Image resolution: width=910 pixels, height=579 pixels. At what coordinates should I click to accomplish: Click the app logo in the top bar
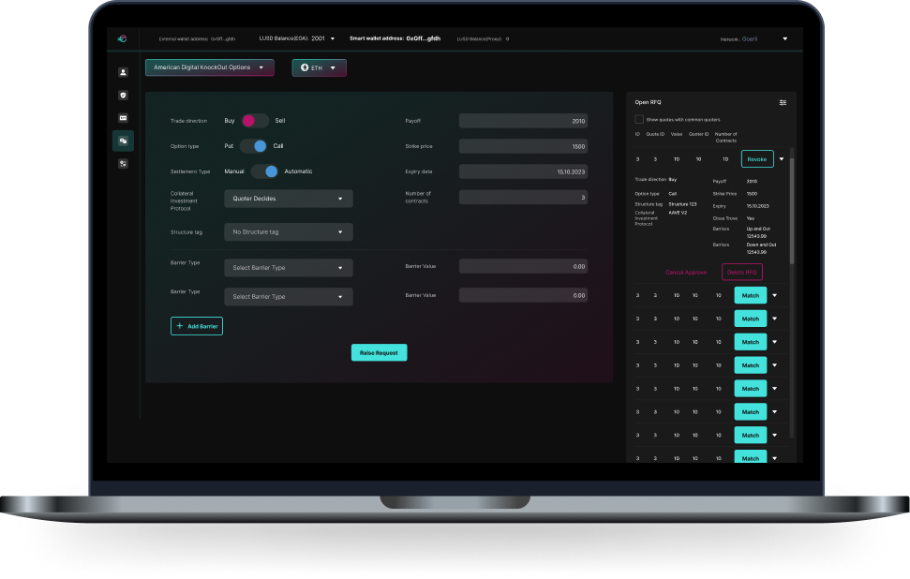(122, 39)
